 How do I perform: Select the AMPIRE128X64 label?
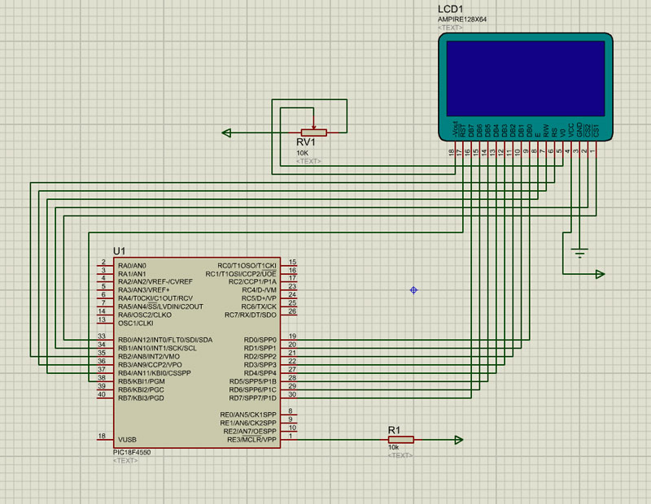[x=462, y=20]
